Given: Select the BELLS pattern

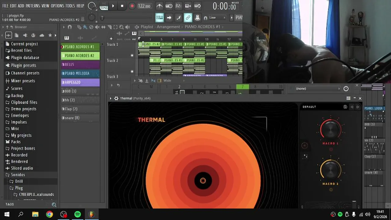Looking at the screenshot, I should coord(80,64).
